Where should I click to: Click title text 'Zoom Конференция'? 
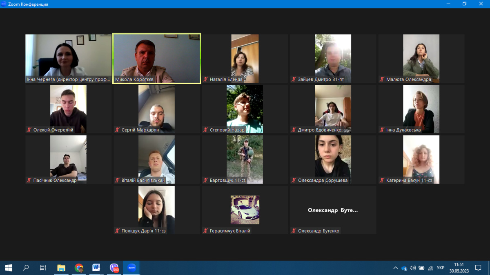tap(28, 4)
